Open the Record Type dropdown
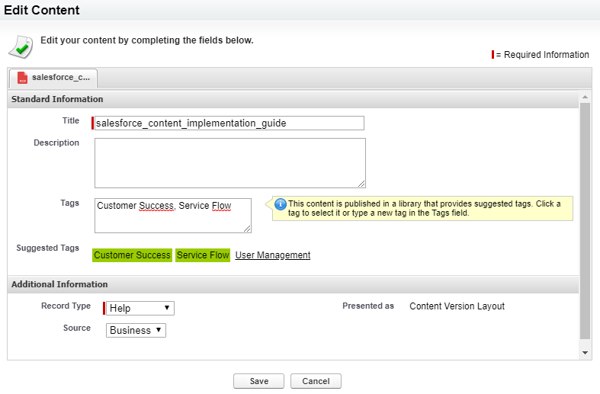The width and height of the screenshot is (600, 394). pyautogui.click(x=140, y=309)
